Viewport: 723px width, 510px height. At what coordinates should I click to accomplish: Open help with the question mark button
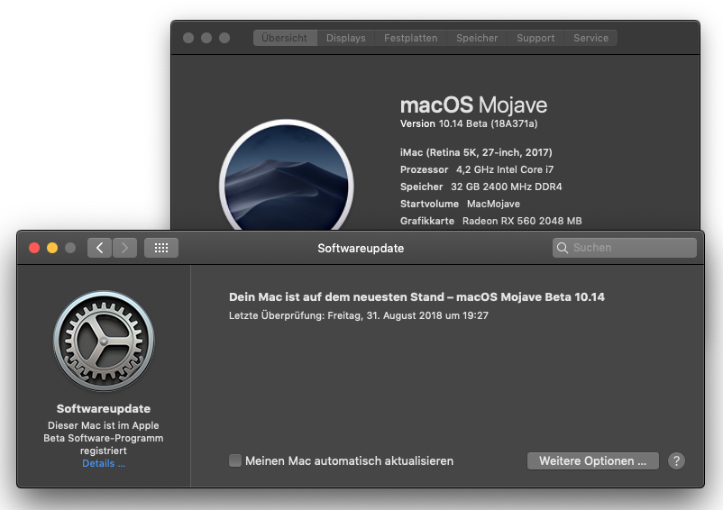coord(676,460)
